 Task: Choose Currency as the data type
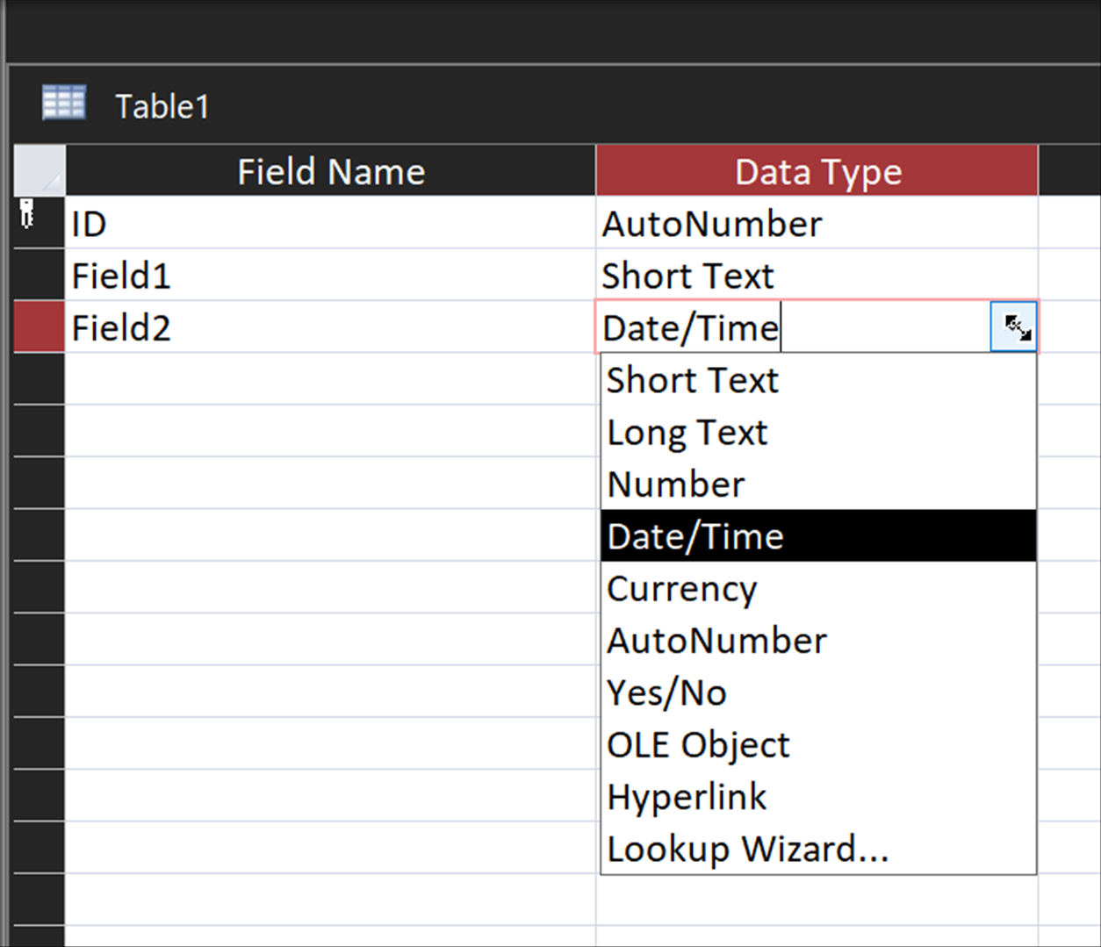click(681, 588)
